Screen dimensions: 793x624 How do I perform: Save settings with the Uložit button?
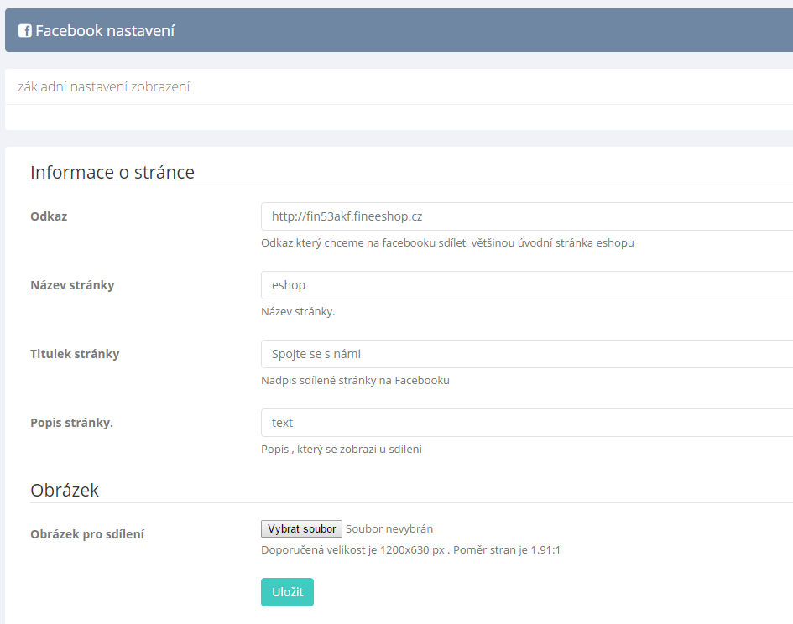[287, 592]
